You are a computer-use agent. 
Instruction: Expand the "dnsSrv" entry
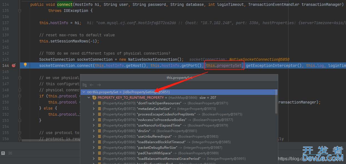click(94, 131)
